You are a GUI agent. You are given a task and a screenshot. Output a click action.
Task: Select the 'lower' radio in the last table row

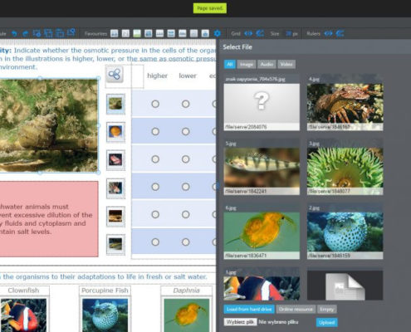[x=185, y=242]
